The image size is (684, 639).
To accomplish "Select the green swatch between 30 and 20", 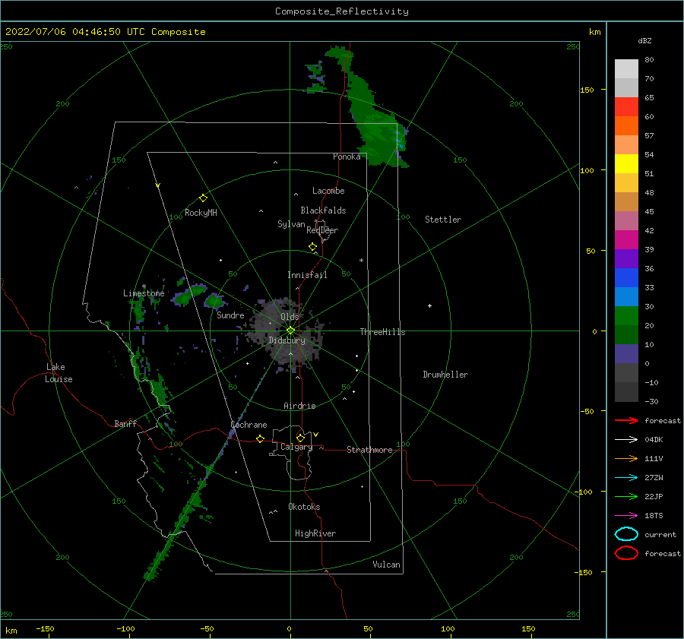I will click(626, 315).
